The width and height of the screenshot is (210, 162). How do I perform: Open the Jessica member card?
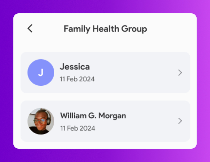pyautogui.click(x=105, y=73)
